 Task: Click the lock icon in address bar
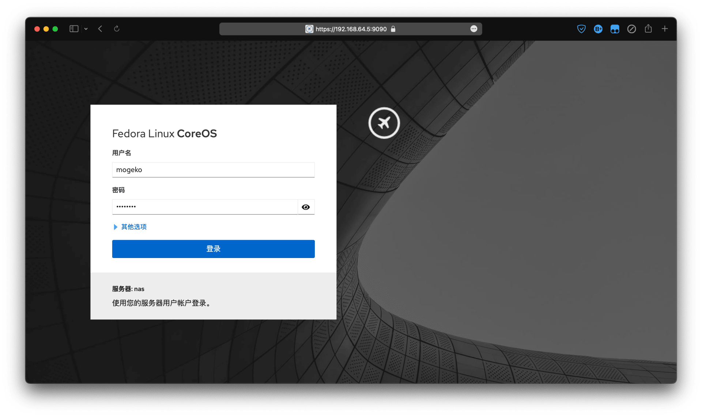(x=393, y=29)
